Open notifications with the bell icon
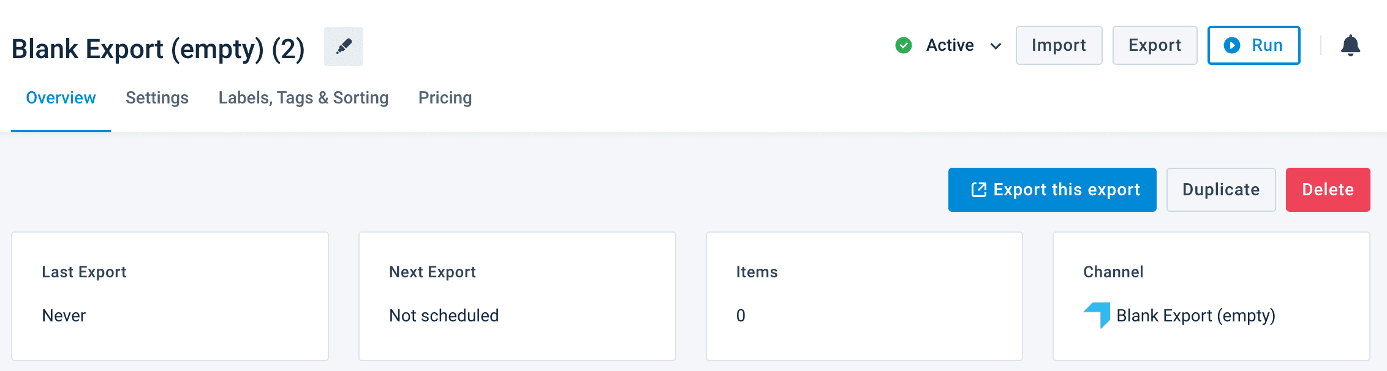Screen dimensions: 1387x371 click(1350, 45)
